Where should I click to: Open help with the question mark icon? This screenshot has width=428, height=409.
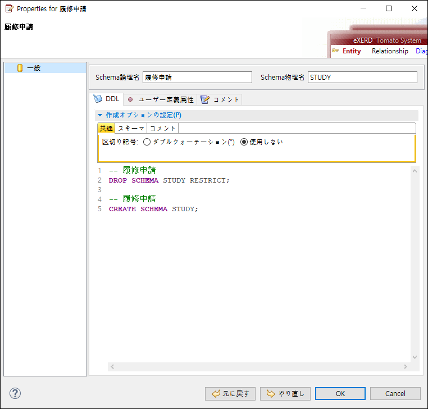pyautogui.click(x=15, y=393)
